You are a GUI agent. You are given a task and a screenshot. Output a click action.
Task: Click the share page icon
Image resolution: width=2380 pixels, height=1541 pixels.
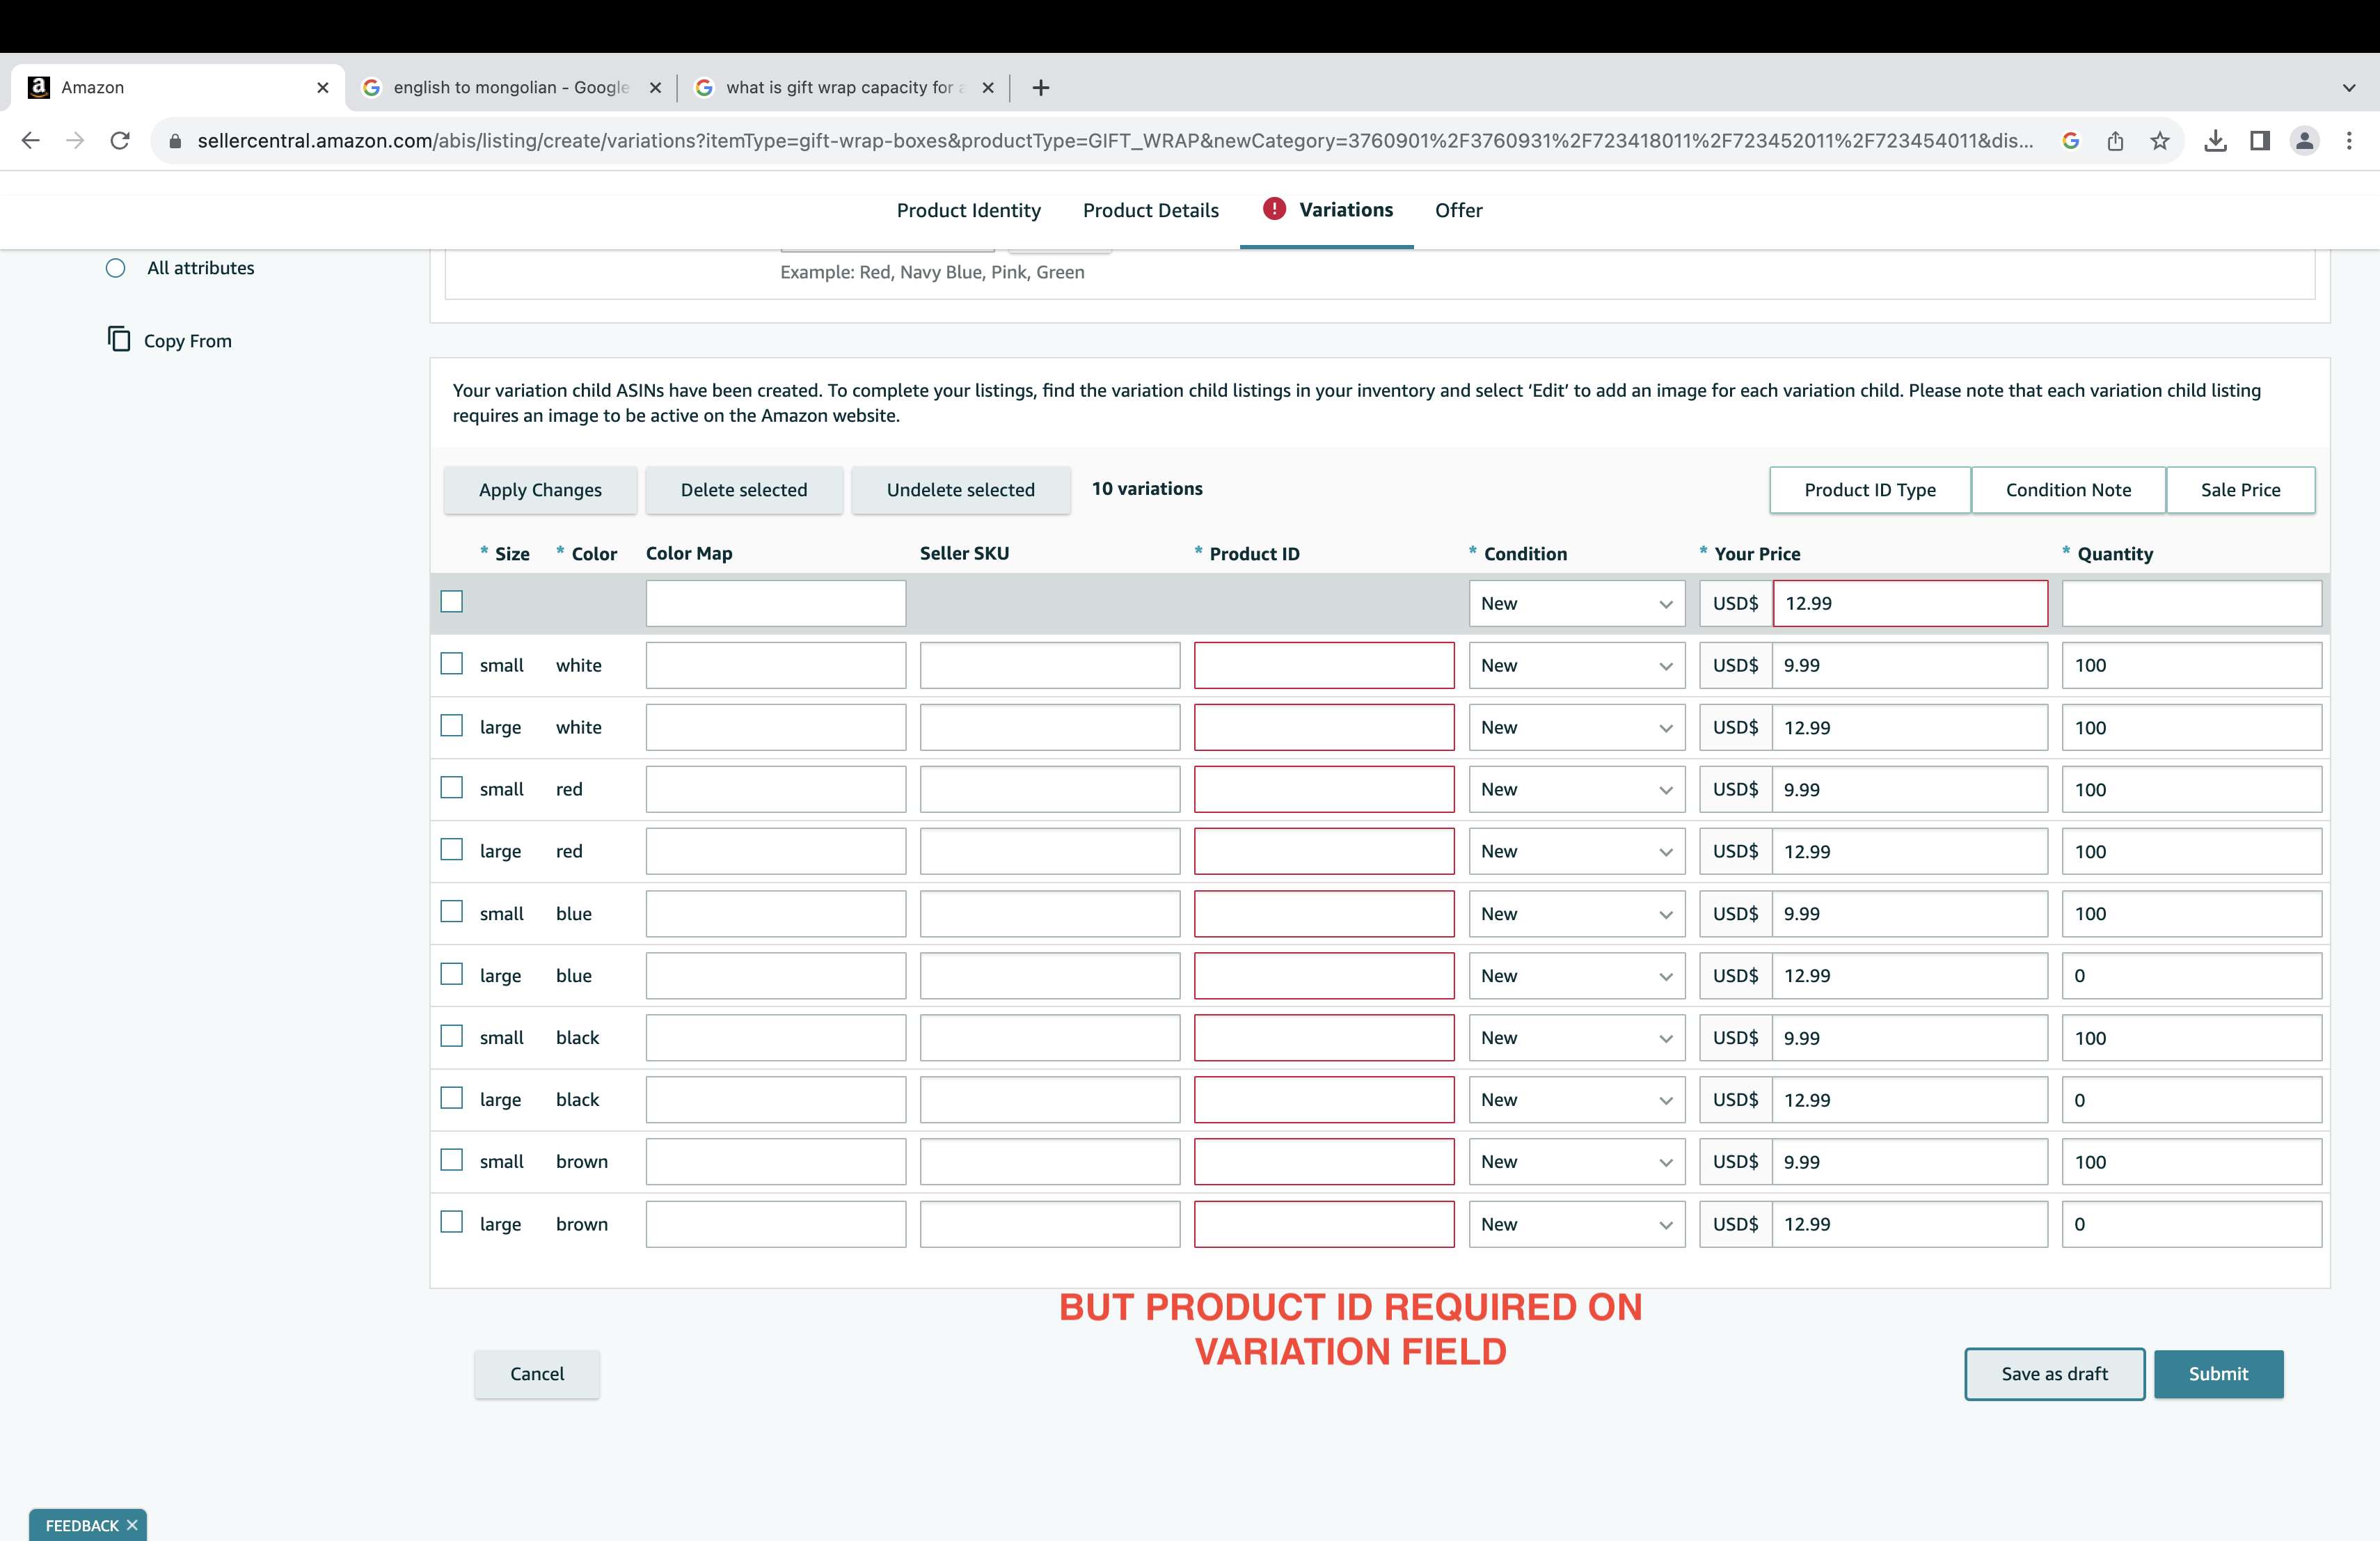click(x=2115, y=141)
